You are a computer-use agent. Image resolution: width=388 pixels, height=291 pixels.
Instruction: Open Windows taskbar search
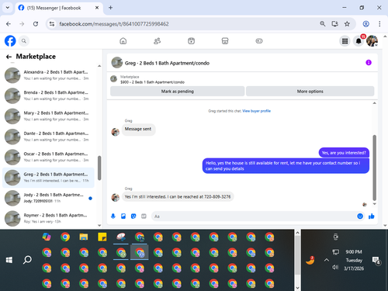(x=27, y=260)
